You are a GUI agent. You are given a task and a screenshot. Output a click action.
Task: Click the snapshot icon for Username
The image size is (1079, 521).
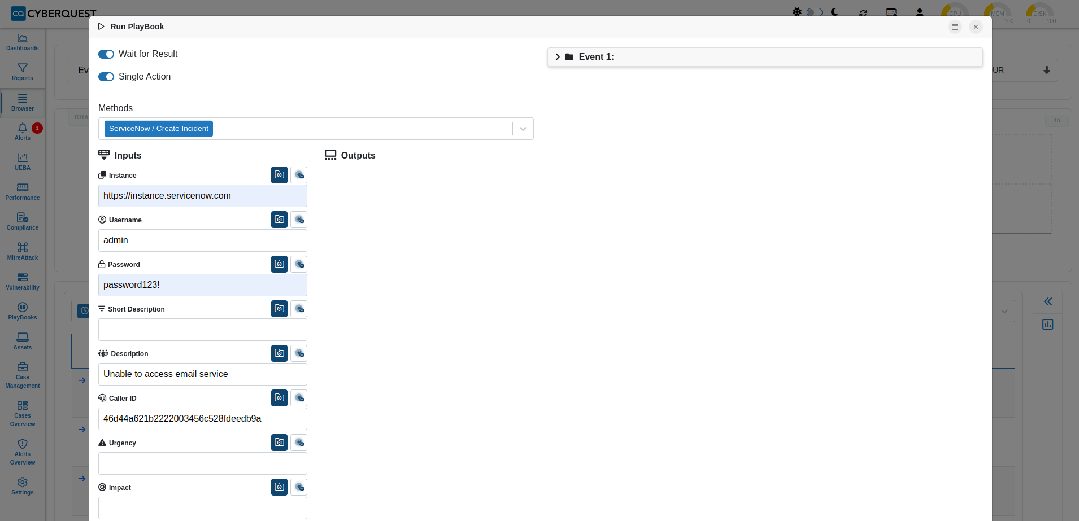pos(279,220)
